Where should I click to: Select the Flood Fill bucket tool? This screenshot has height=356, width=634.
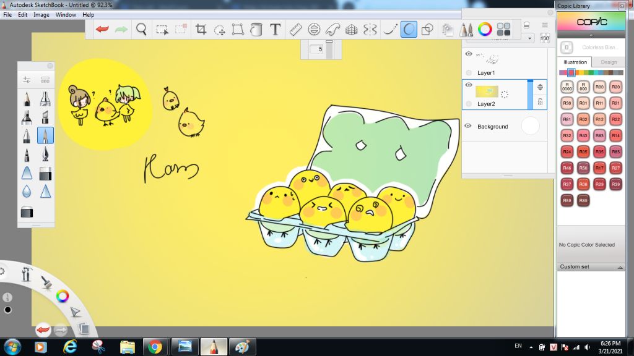coord(256,30)
